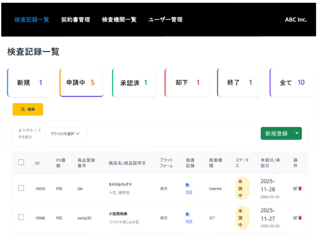Open the 契約書管理 menu item

click(x=76, y=19)
